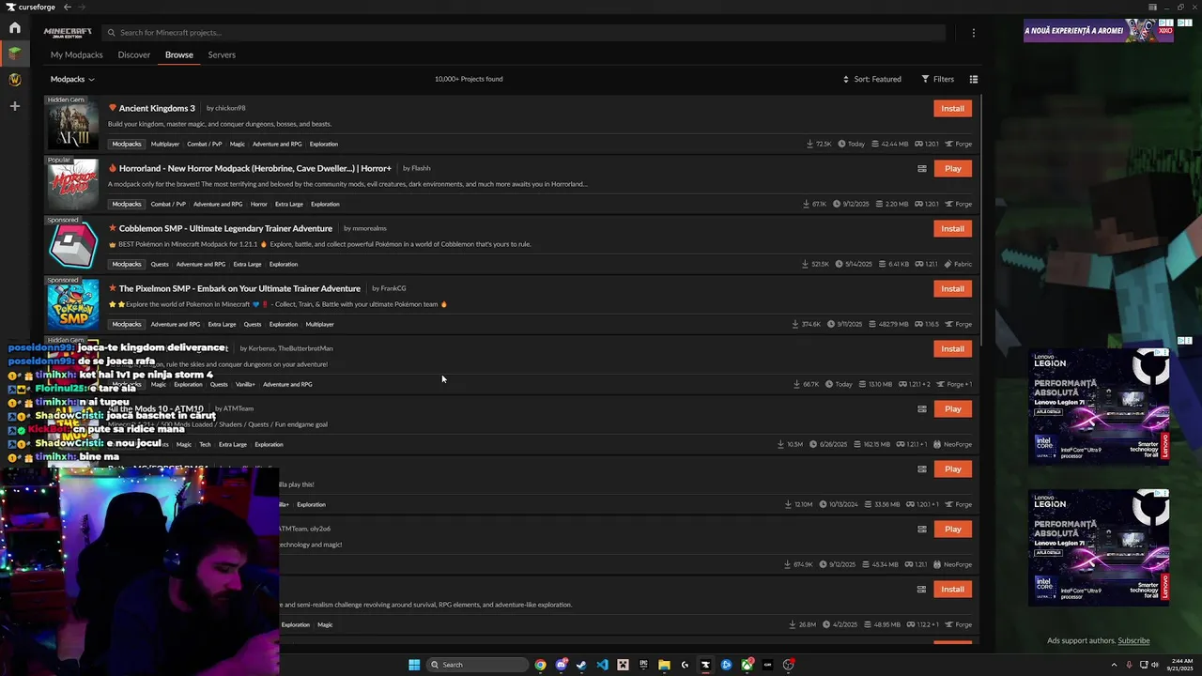Play All the Mods 10 modpack

952,409
